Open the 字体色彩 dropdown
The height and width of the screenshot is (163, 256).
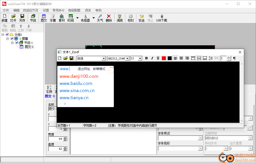coord(200,149)
